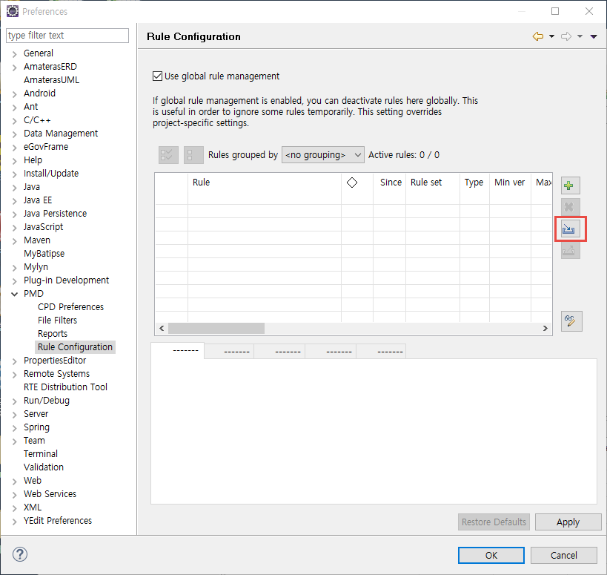The image size is (607, 575).
Task: Select the File Filters preference page
Action: [x=57, y=321]
